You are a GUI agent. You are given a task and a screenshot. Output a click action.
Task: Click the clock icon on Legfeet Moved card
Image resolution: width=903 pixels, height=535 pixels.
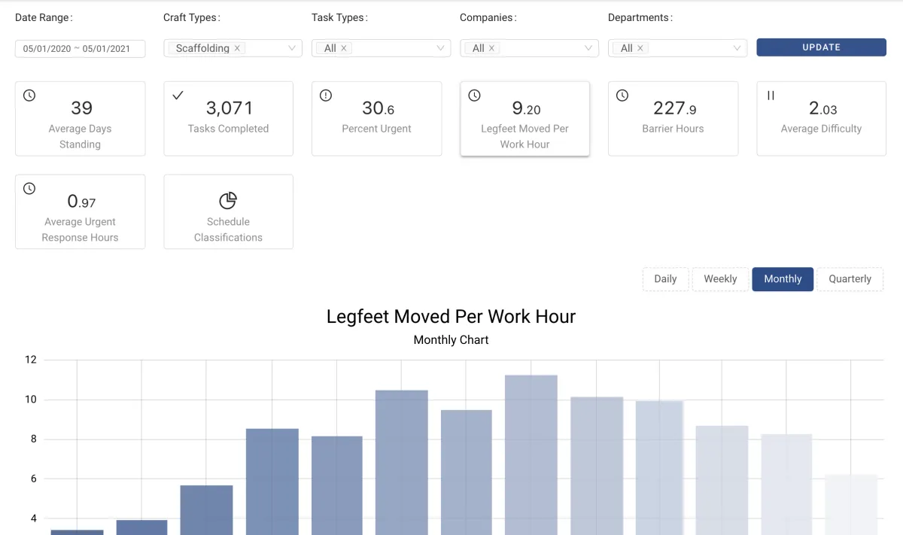[473, 96]
